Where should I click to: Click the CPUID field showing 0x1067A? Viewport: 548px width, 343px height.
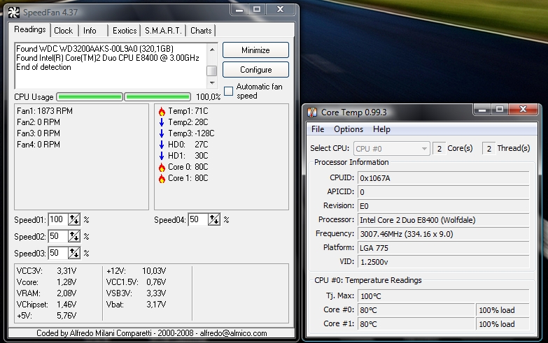pyautogui.click(x=443, y=178)
